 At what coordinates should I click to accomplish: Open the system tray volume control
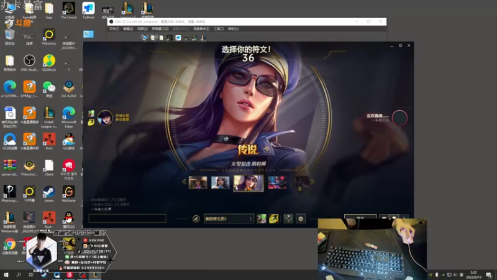click(x=455, y=274)
